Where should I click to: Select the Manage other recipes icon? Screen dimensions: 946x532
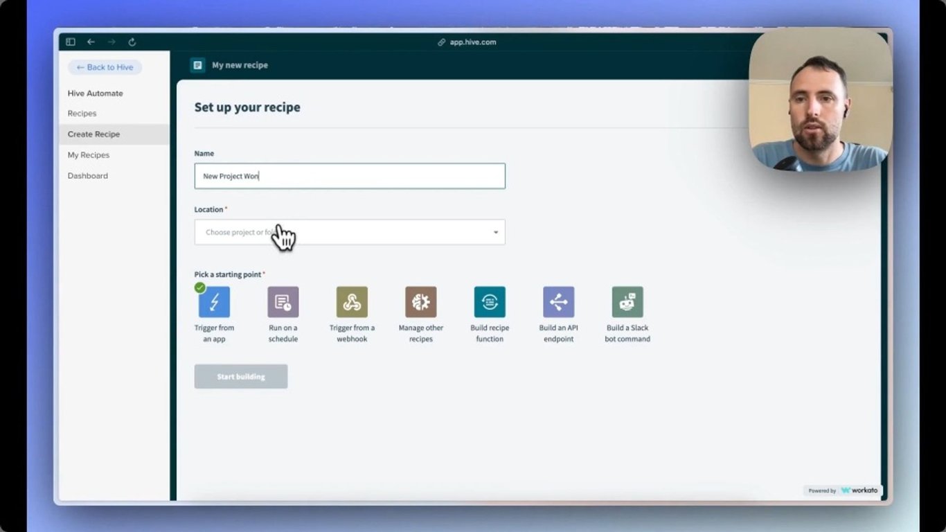(x=421, y=302)
